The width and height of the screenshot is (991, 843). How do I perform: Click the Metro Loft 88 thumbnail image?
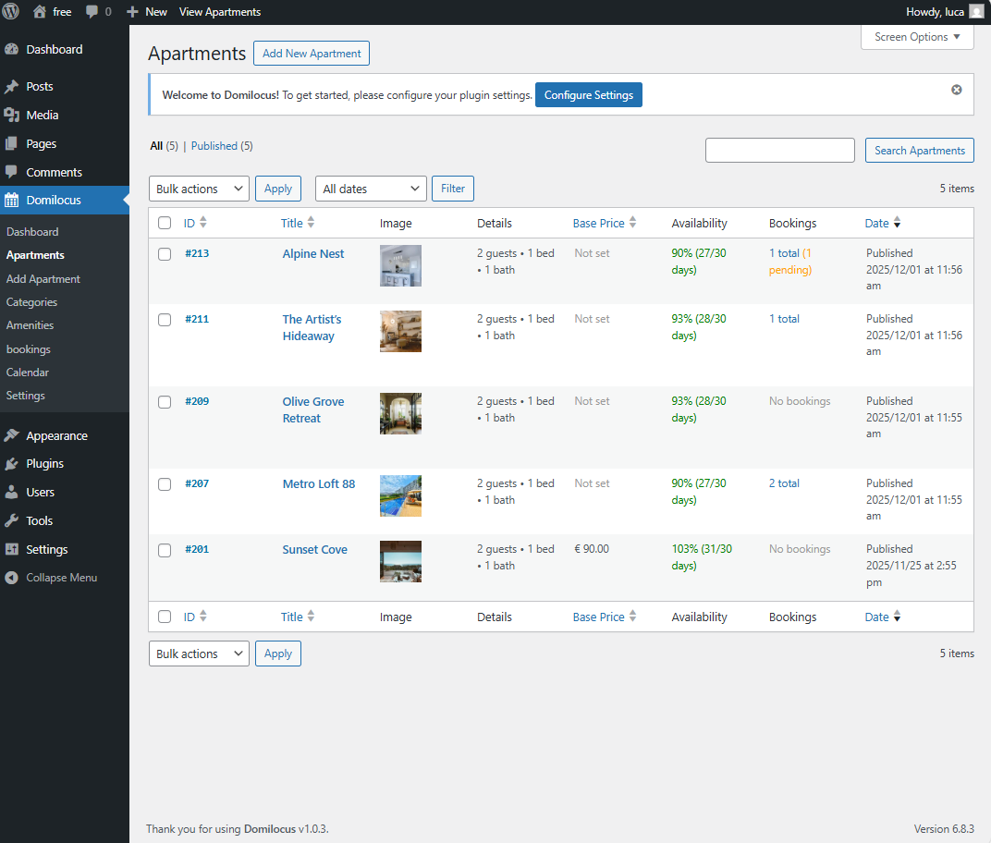coord(400,495)
